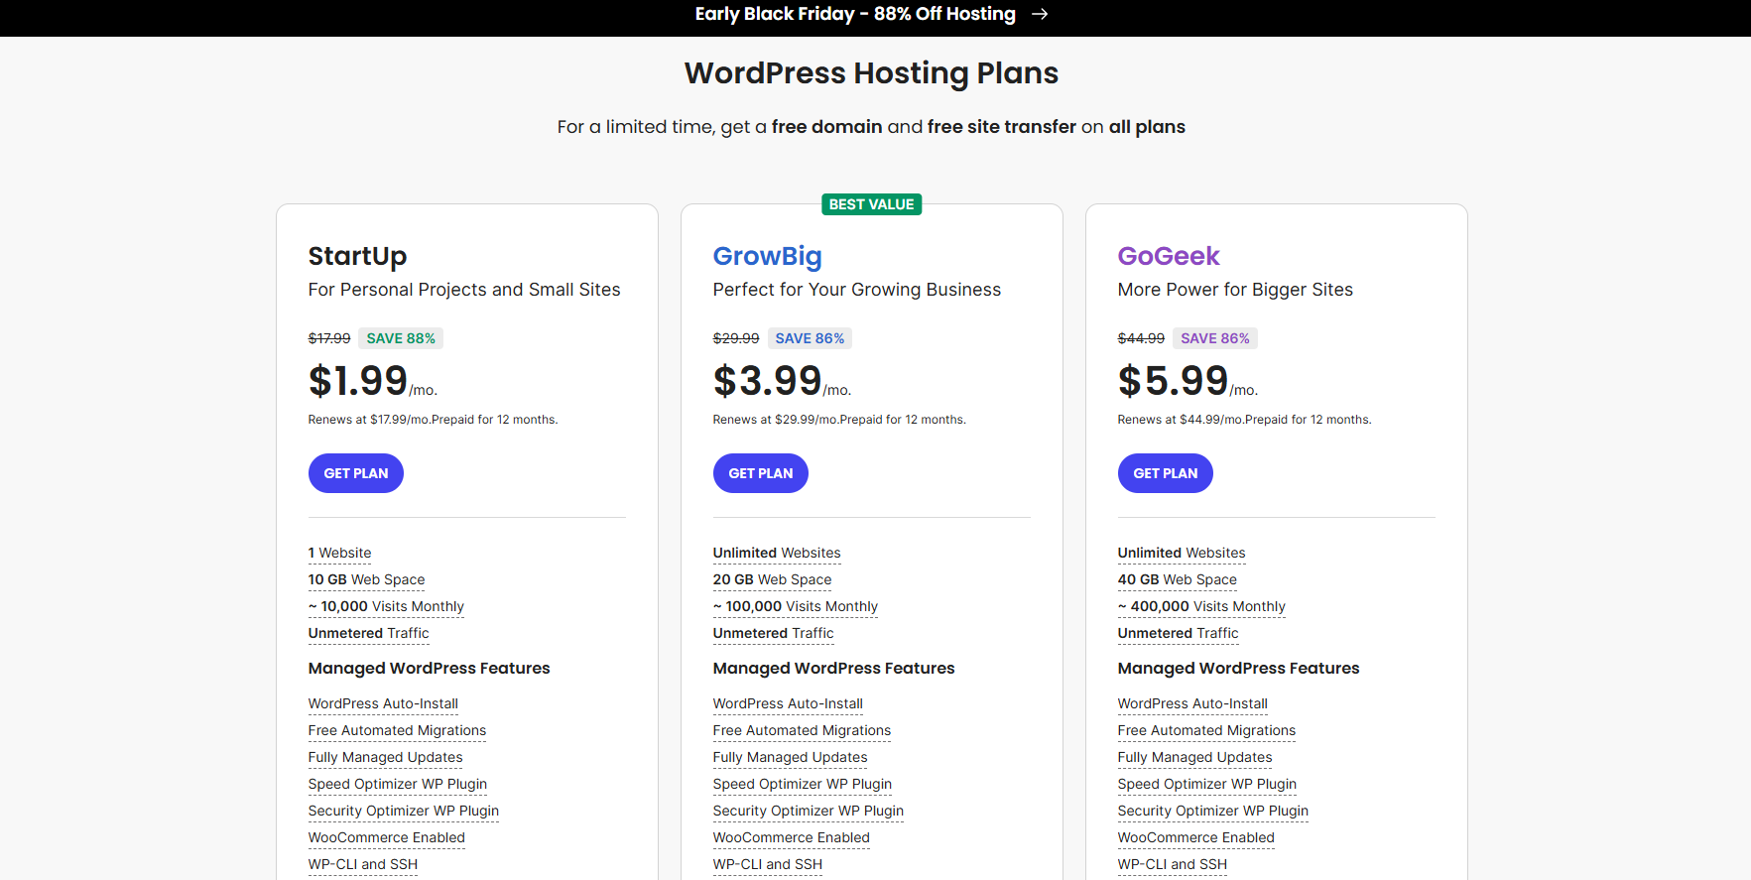1751x880 pixels.
Task: Click 'Fully Managed Updates' in StartUp plan
Action: coord(385,757)
